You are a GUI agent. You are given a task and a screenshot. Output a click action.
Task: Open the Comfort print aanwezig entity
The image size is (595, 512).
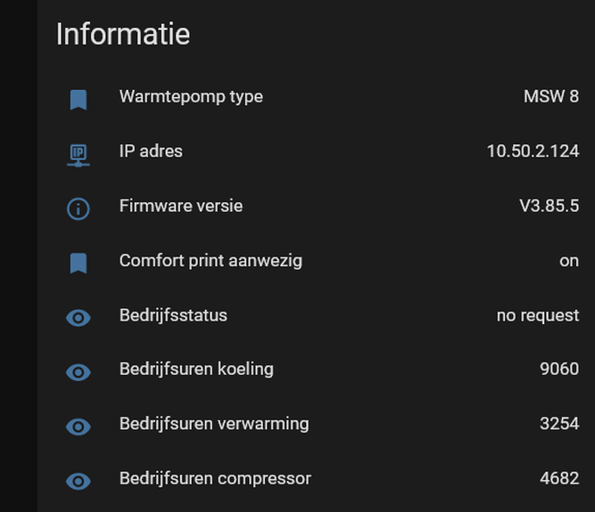pos(211,261)
